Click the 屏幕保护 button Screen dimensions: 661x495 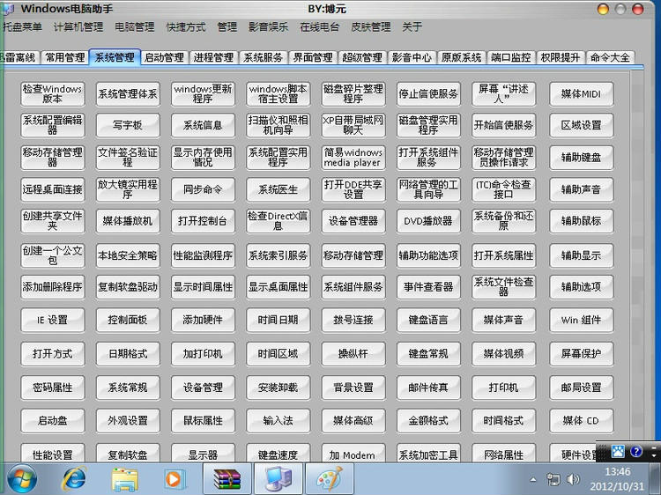click(x=582, y=353)
